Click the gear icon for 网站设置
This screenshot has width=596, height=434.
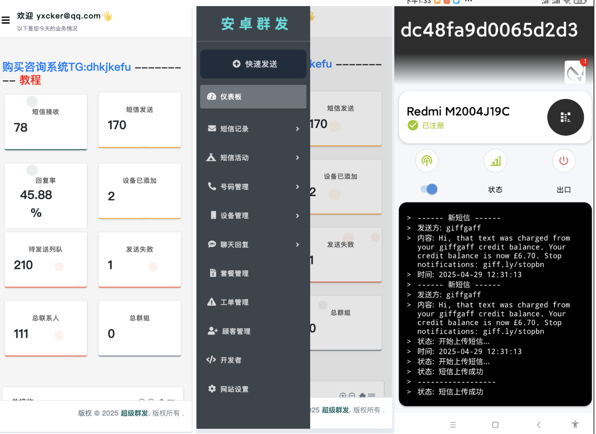[x=212, y=389]
